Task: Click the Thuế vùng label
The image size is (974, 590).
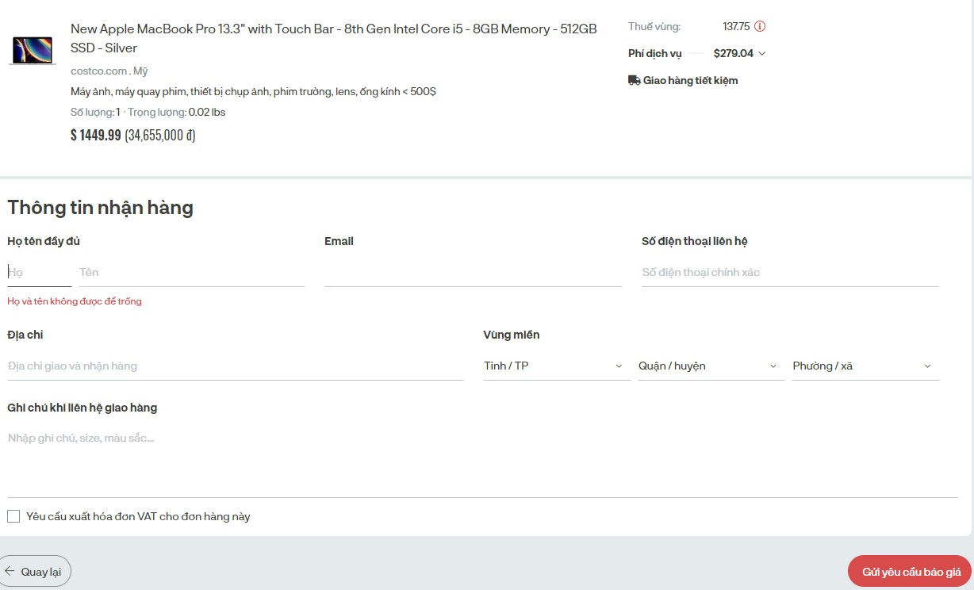Action: [x=654, y=26]
